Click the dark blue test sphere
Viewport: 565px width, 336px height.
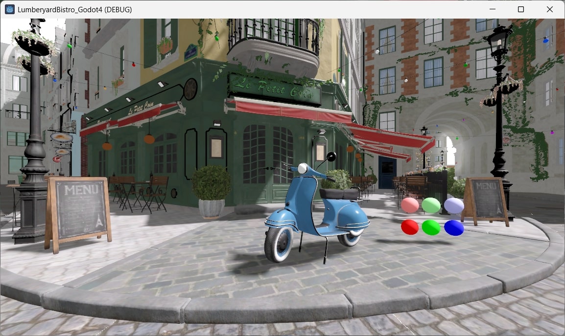(453, 226)
